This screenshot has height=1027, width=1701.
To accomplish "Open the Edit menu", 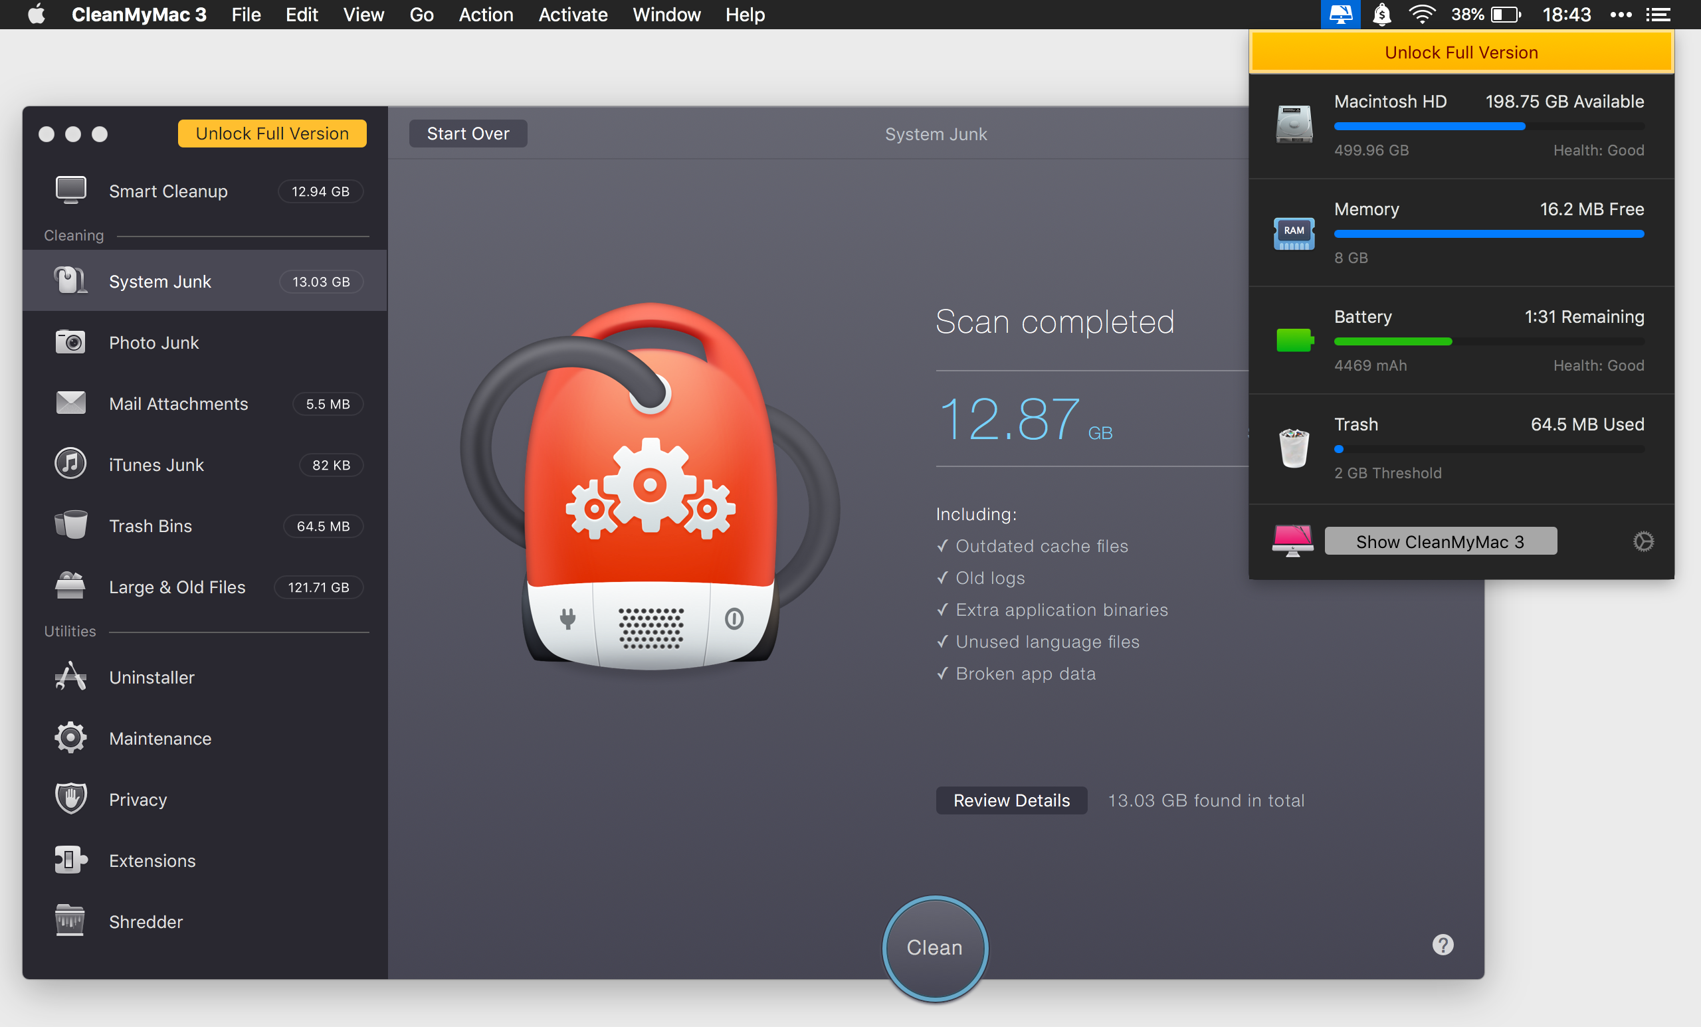I will 302,15.
